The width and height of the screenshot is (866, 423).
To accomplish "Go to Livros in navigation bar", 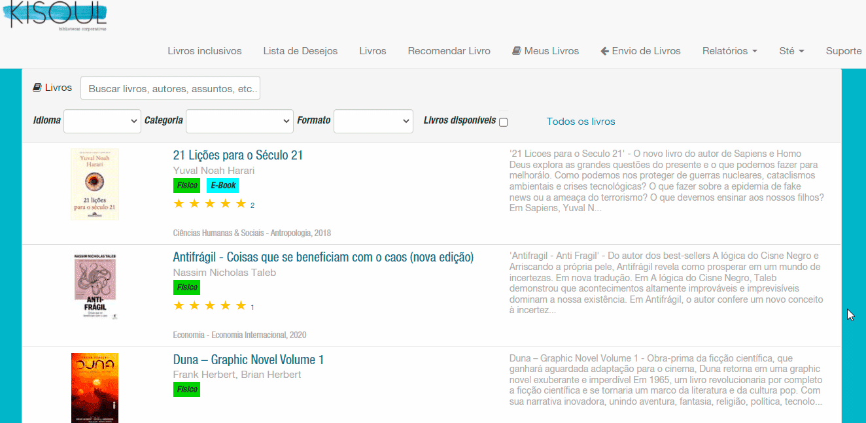I will pyautogui.click(x=373, y=51).
